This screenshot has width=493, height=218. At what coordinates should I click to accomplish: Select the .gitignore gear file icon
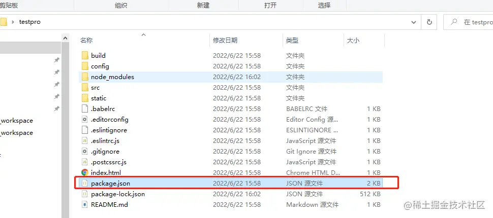(84, 152)
